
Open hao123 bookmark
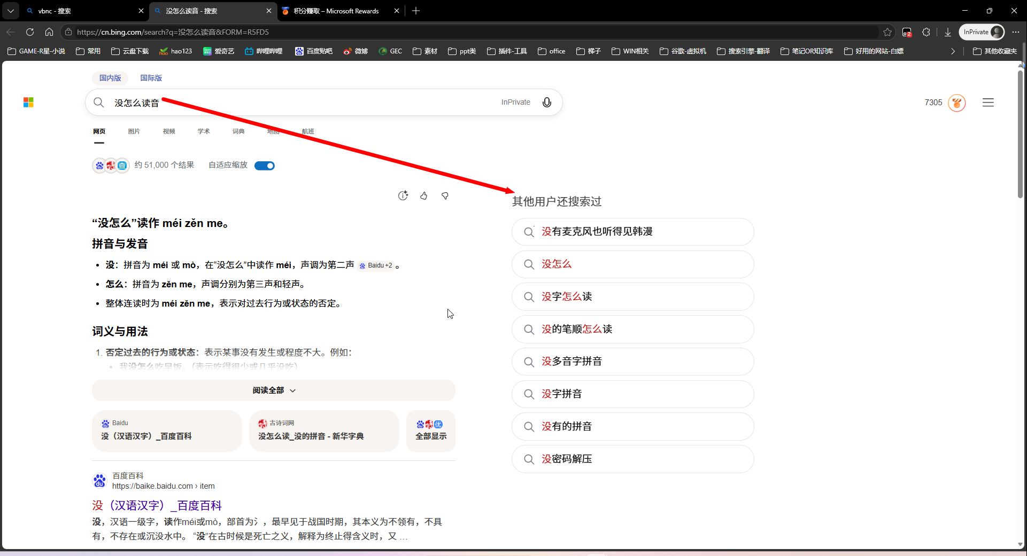click(x=175, y=51)
